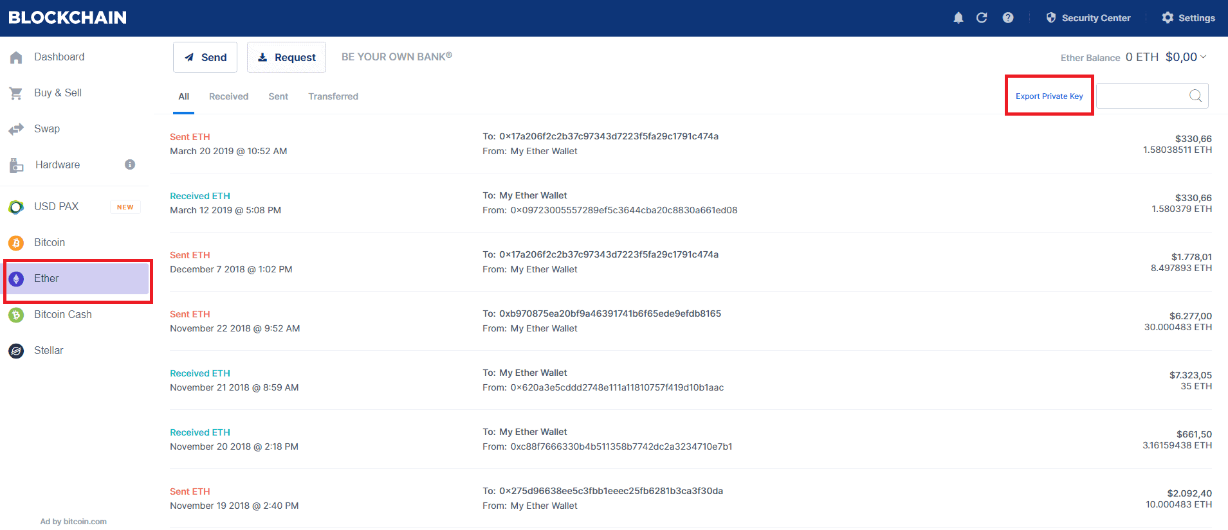Select the All transactions tab

[183, 96]
